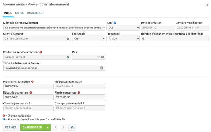Click the Actif help tooltip icon
Image resolution: width=211 pixels, height=132 pixels.
[x=115, y=23]
